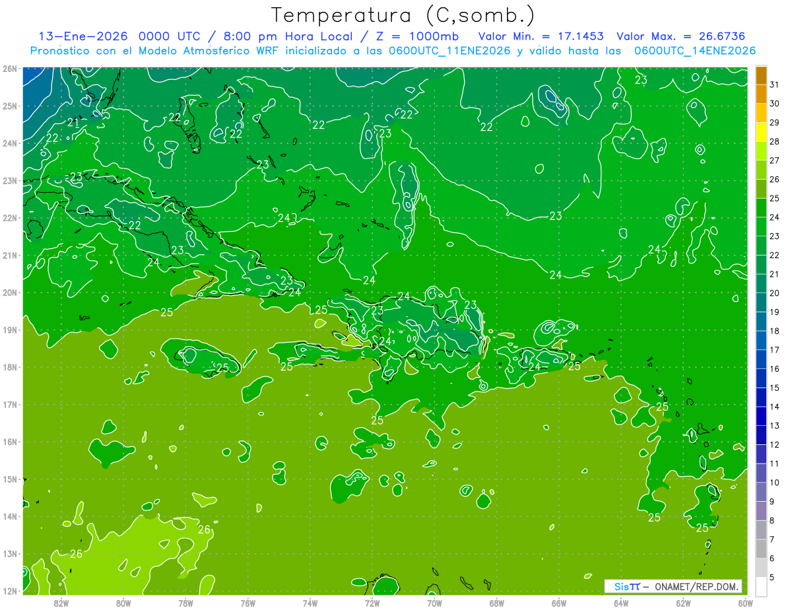The height and width of the screenshot is (612, 792).
Task: Click the orange top swatch above legend 31
Action: click(761, 75)
